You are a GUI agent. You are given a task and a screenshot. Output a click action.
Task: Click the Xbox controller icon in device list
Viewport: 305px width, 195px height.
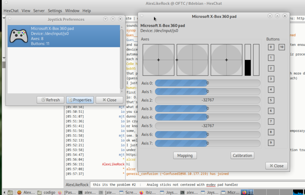click(19, 36)
